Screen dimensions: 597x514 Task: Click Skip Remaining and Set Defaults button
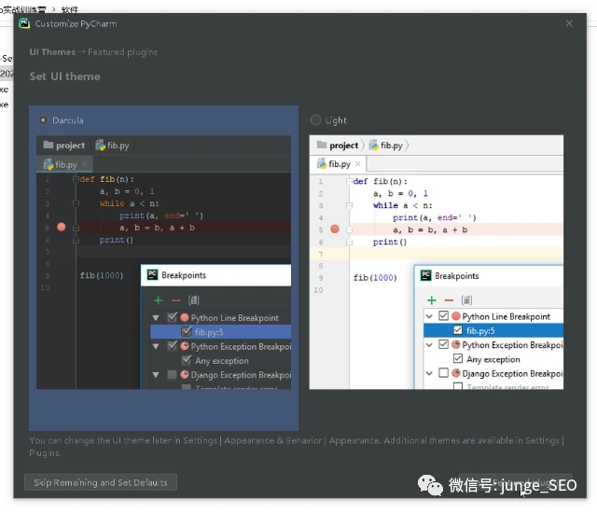tap(101, 482)
